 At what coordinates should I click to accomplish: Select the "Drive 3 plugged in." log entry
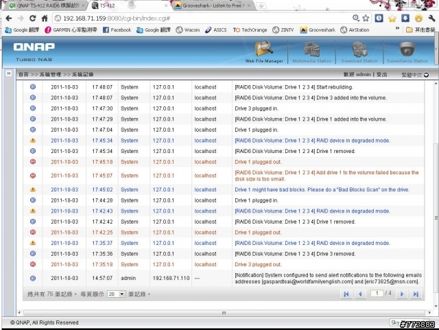(257, 108)
